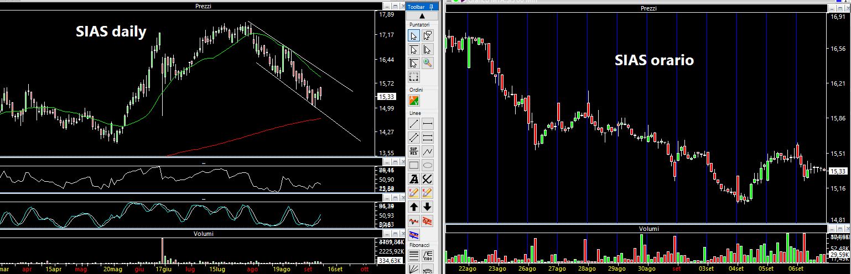Viewport: 851px width, 274px height.
Task: Click the 334,63K volume value label
Action: pyautogui.click(x=390, y=261)
